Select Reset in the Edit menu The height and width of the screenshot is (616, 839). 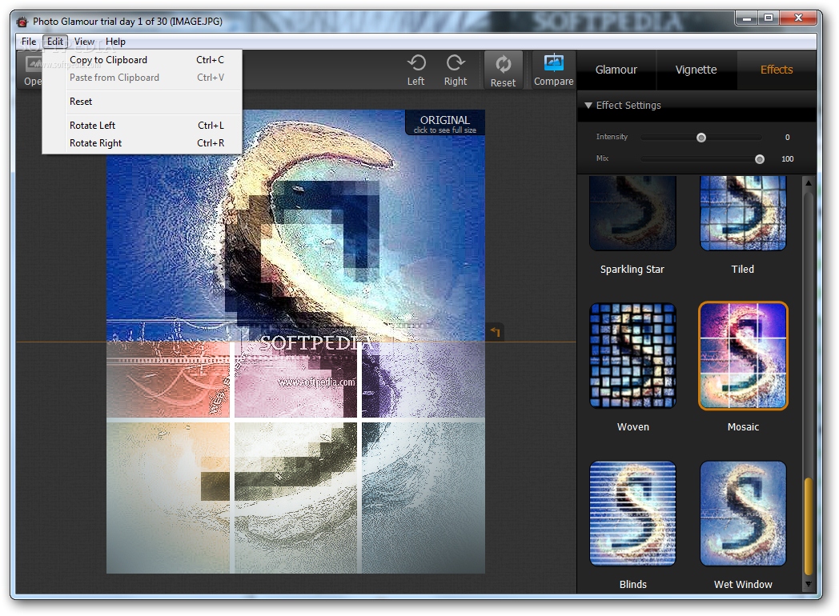click(x=143, y=102)
